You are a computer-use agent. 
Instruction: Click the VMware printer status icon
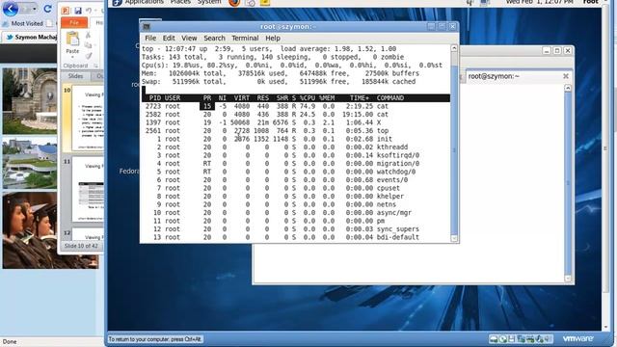point(530,339)
